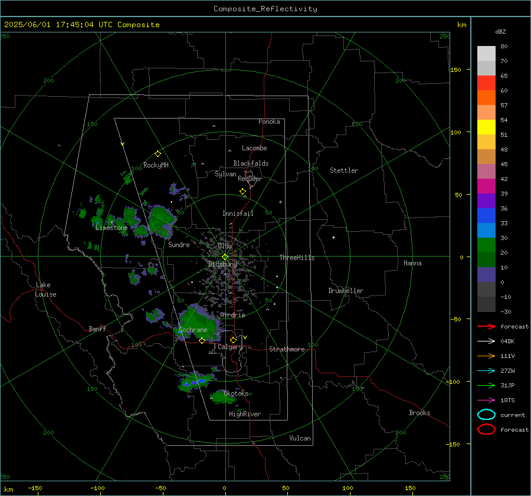
Task: Click the Brooks label
Action: (419, 413)
